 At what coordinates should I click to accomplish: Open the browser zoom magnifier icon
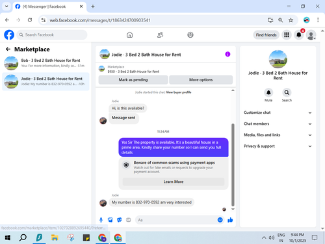coord(280,20)
